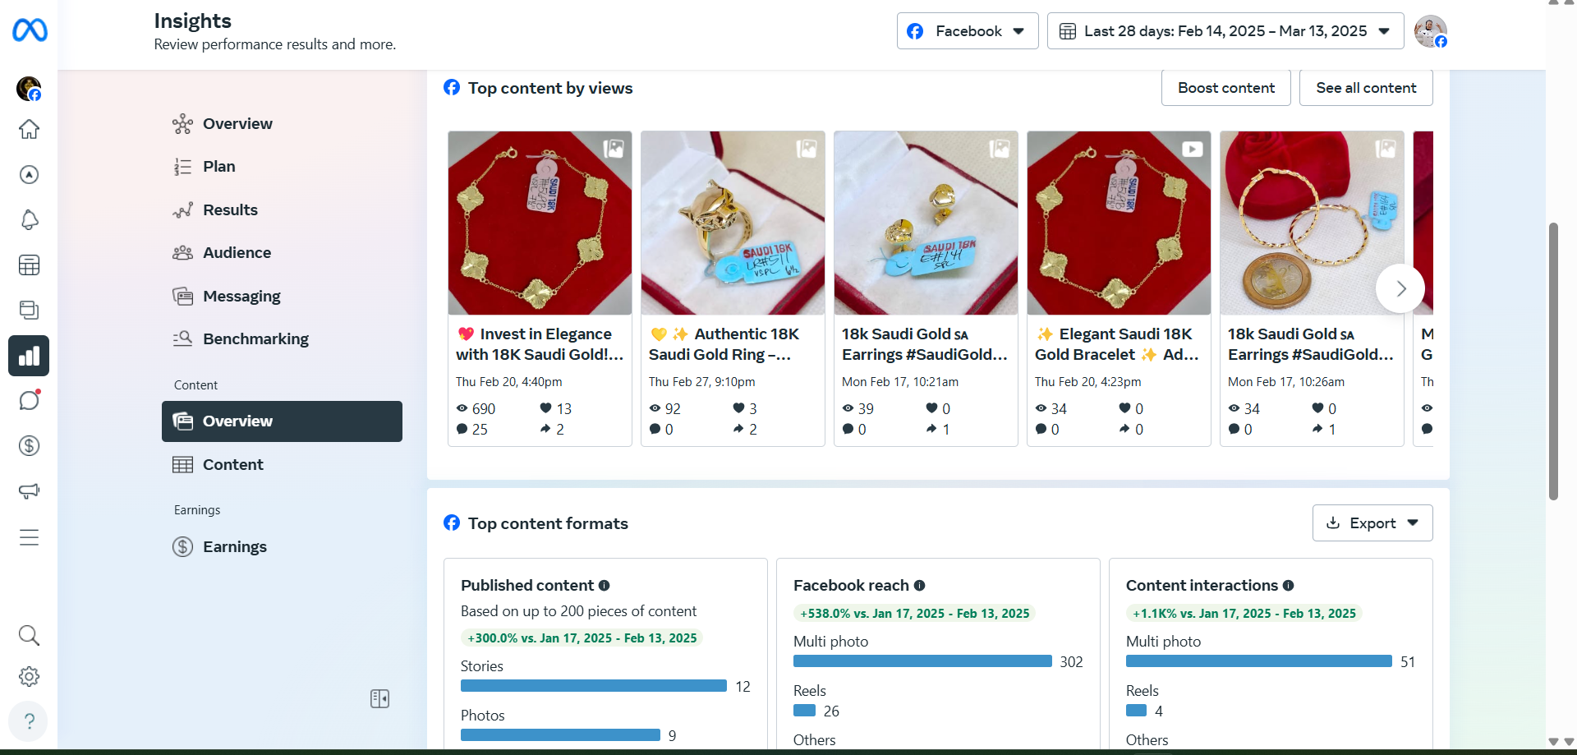Go to the Results section
Image resolution: width=1577 pixels, height=755 pixels.
(x=282, y=210)
